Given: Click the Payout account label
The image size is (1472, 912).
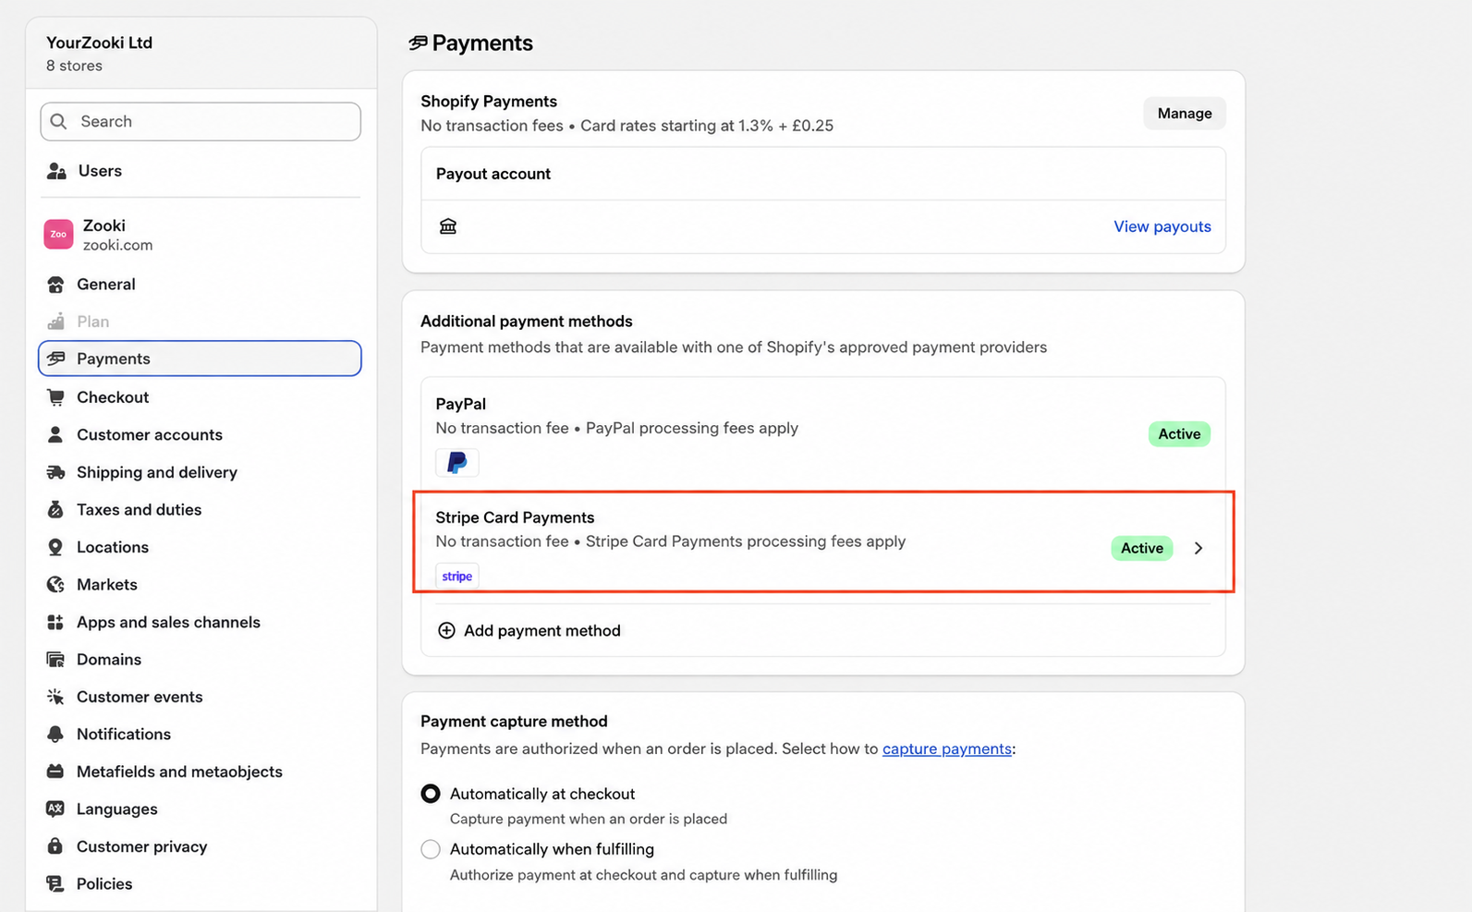Looking at the screenshot, I should coord(493,174).
